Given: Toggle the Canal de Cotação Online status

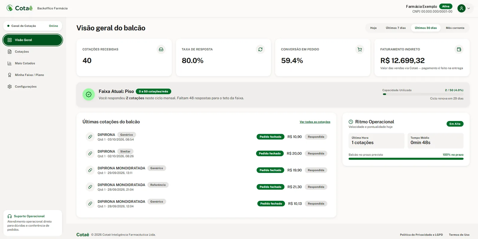Looking at the screenshot, I should tap(33, 26).
